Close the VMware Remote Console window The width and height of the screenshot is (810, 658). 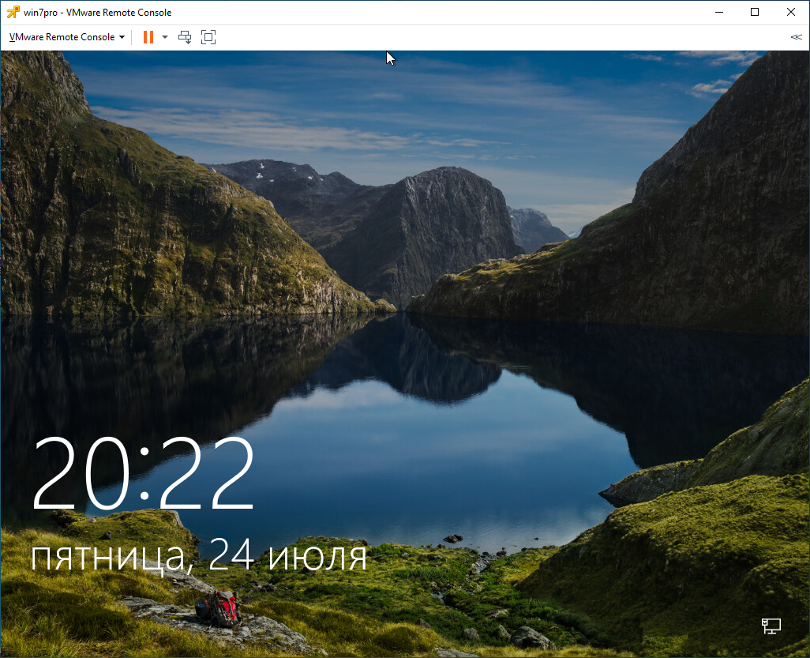click(791, 12)
